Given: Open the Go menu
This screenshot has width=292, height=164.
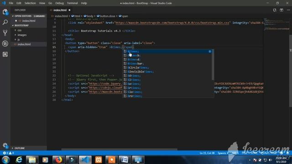Looking at the screenshot, I should (50, 3).
